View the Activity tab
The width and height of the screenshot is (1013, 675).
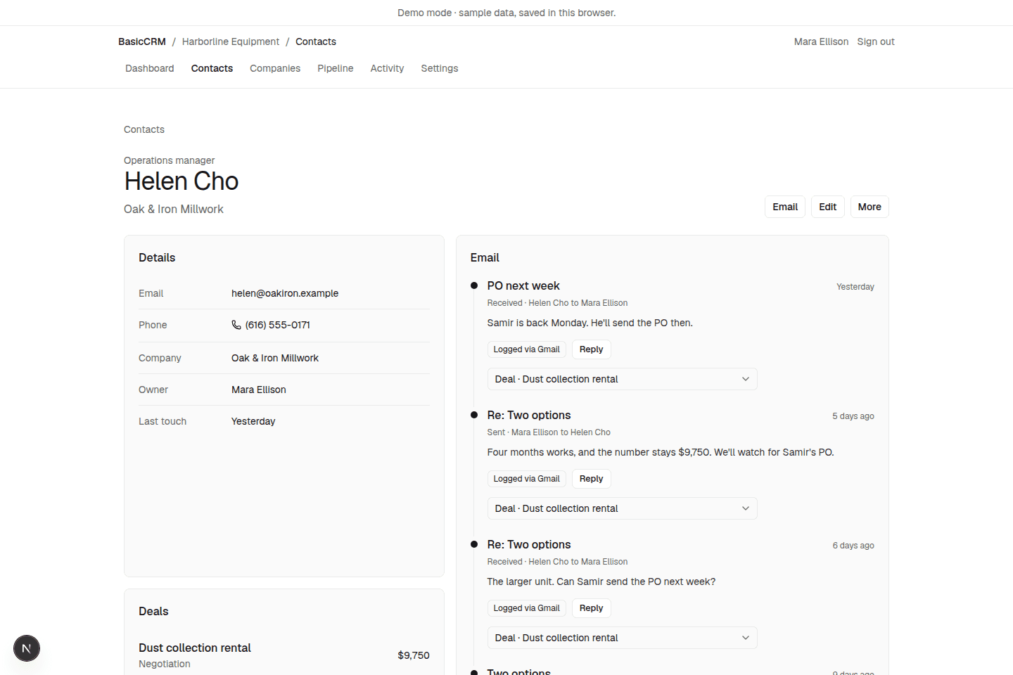click(387, 68)
